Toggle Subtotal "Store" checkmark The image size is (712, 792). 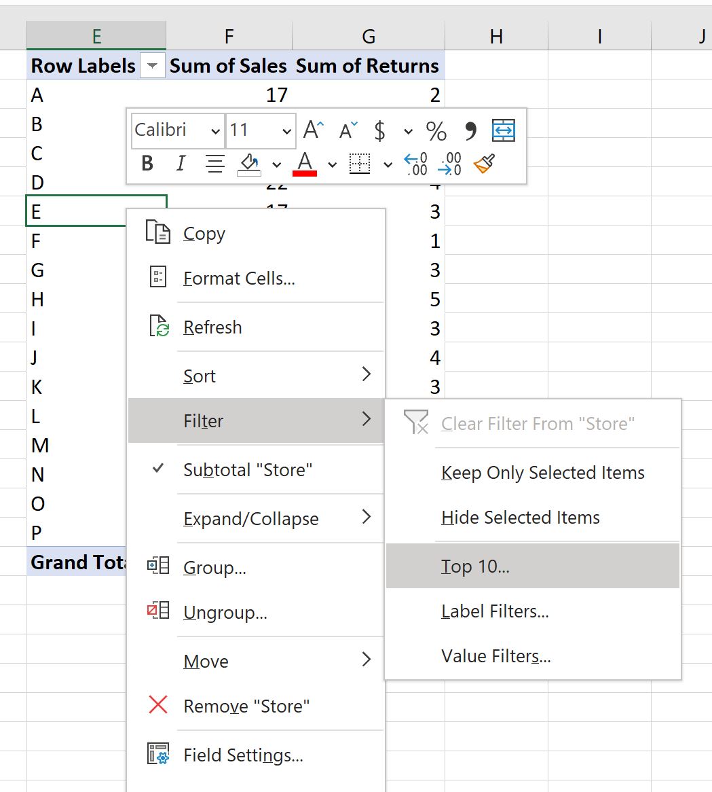(x=158, y=468)
